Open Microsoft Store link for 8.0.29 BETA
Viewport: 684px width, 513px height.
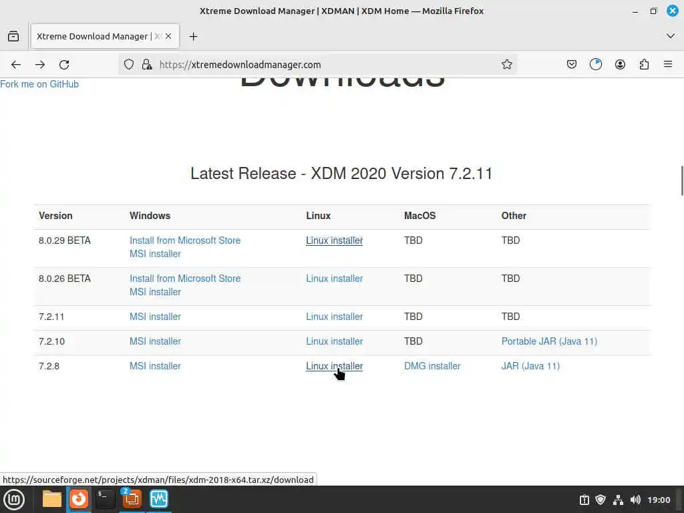185,240
